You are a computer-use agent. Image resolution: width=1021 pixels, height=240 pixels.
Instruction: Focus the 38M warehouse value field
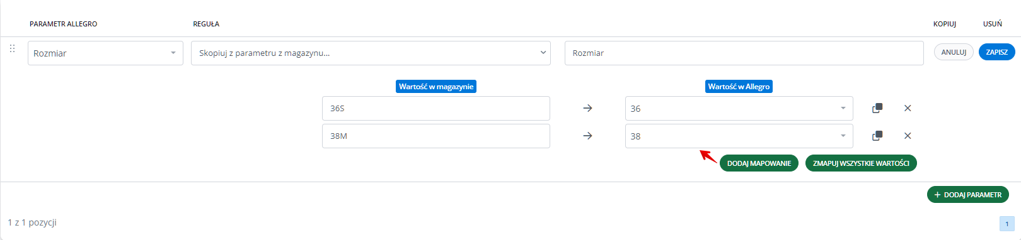click(436, 136)
